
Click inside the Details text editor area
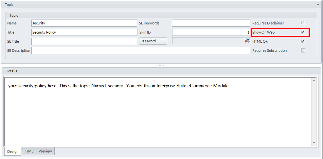(x=157, y=114)
